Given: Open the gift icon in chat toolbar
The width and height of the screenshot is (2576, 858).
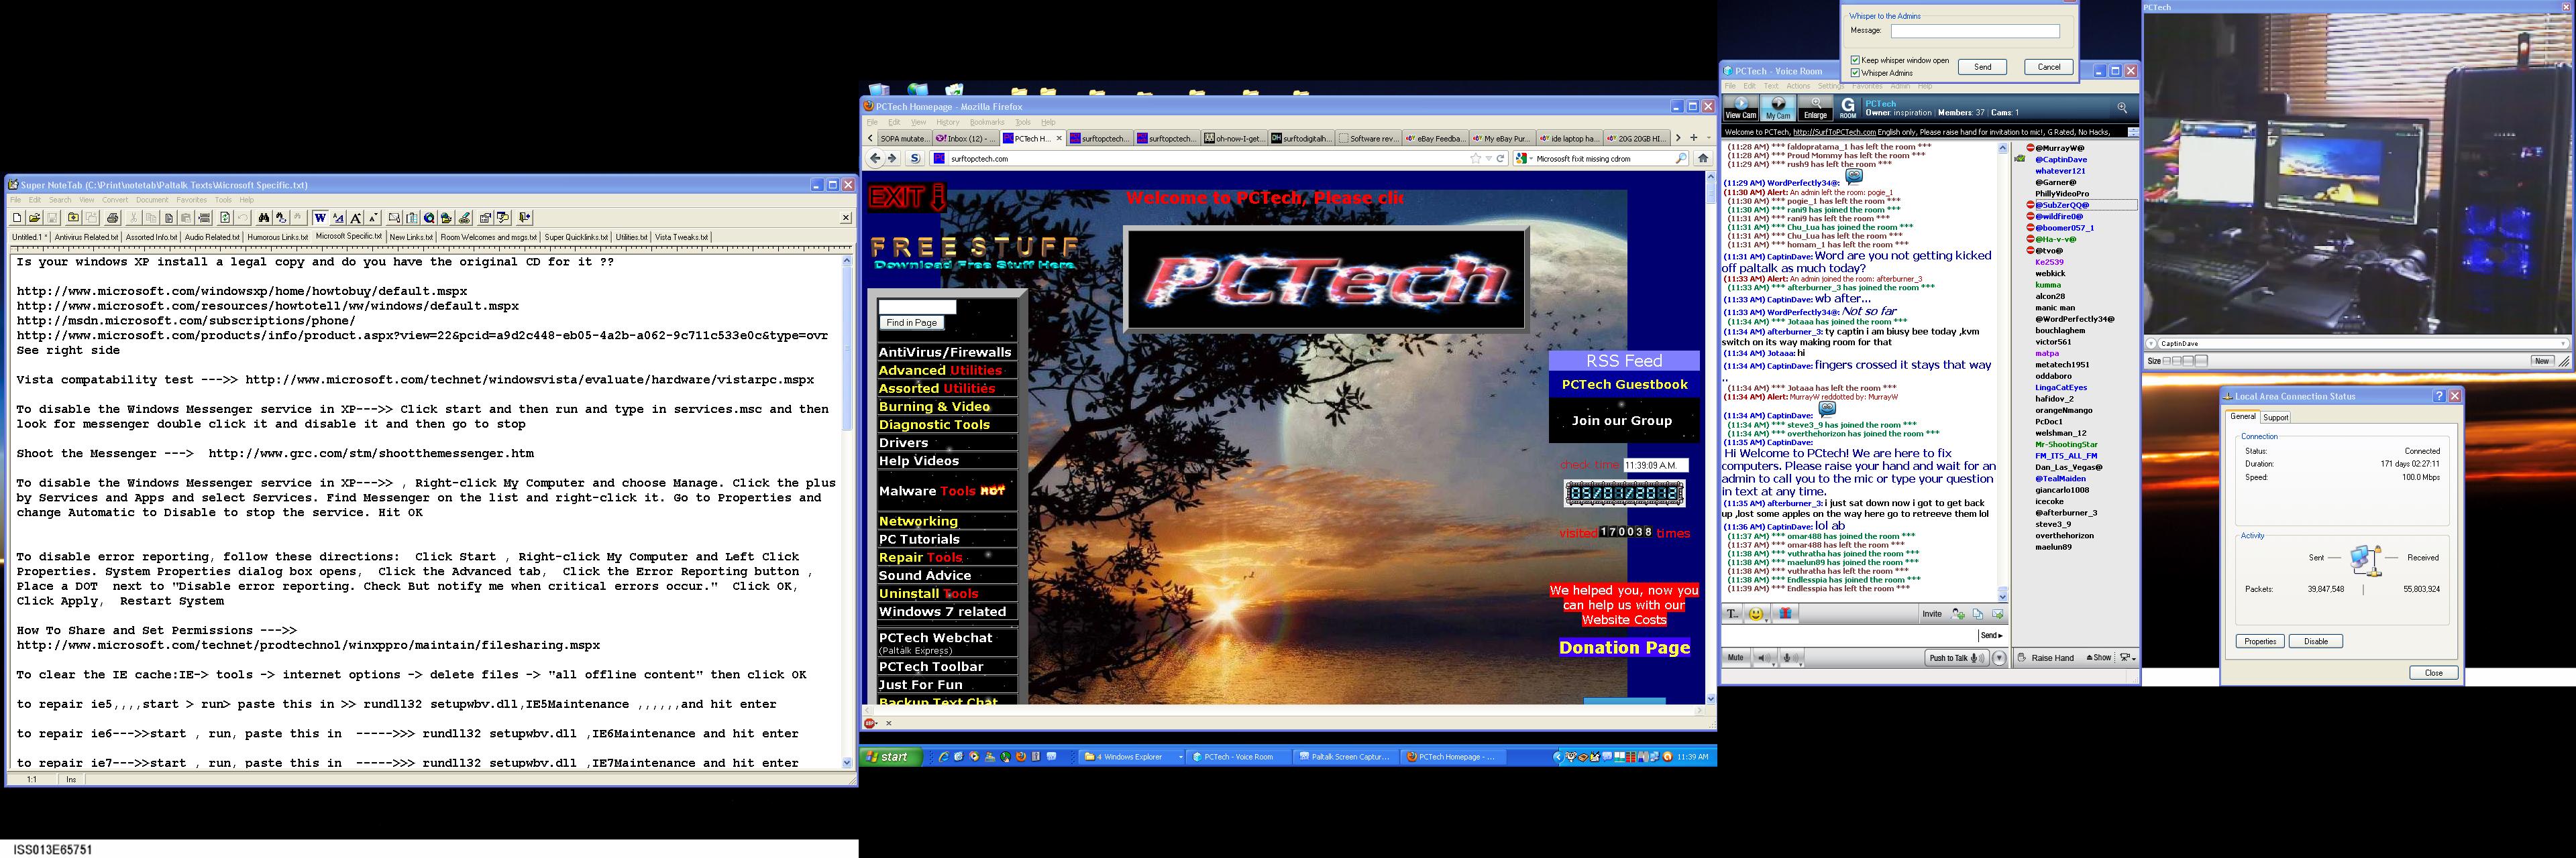Looking at the screenshot, I should tap(1786, 613).
